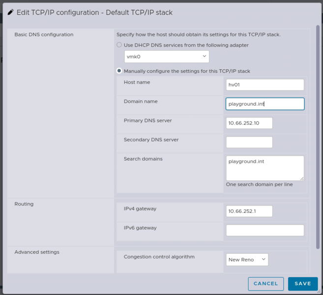Click the Primary DNS server field
The image size is (323, 295).
[x=249, y=123]
